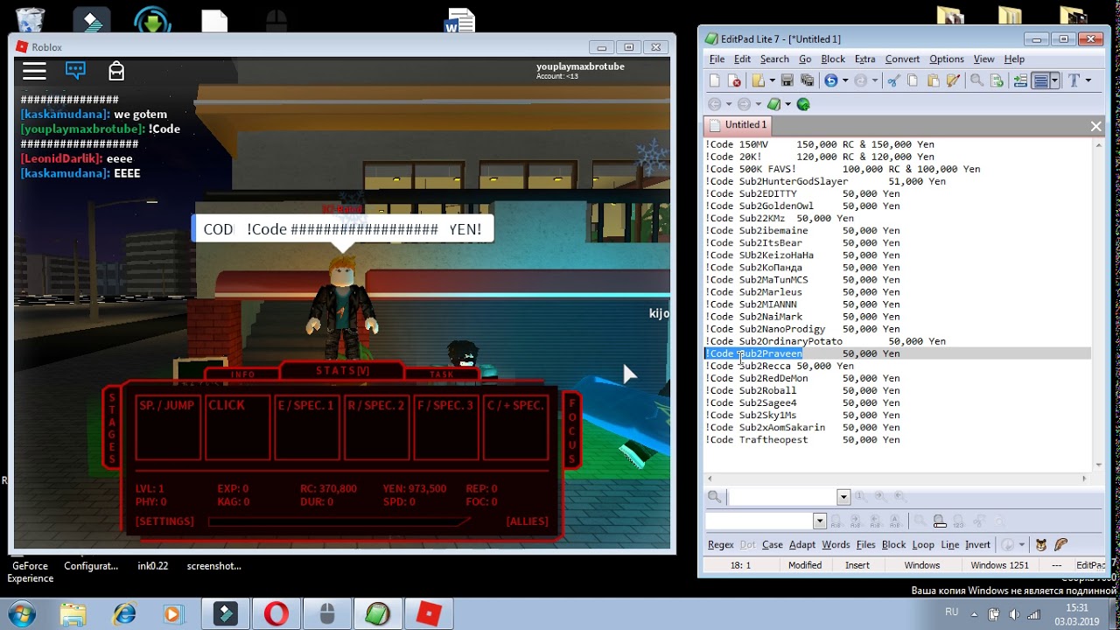This screenshot has height=630, width=1120.
Task: Toggle the Adapt search option
Action: click(802, 544)
